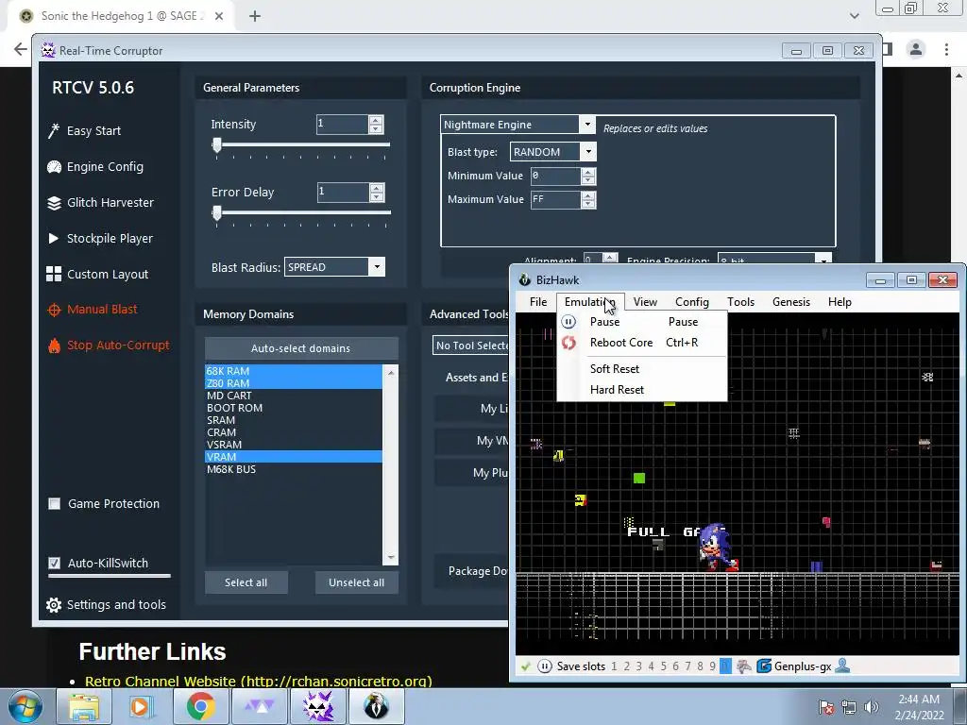Click the Error Delay slider handle
The height and width of the screenshot is (725, 967).
216,212
